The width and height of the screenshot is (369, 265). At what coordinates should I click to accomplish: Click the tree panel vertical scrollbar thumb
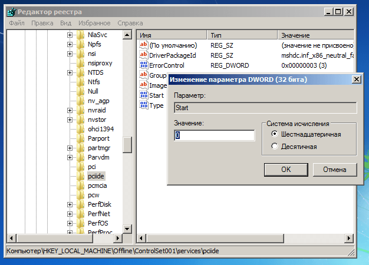(x=127, y=144)
